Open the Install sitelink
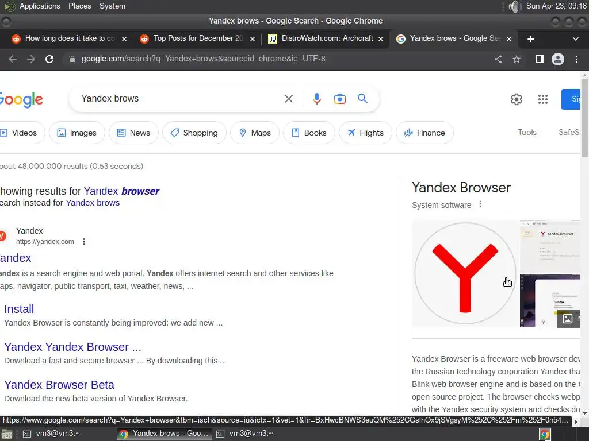Screen dimensions: 589x441 tap(19, 309)
